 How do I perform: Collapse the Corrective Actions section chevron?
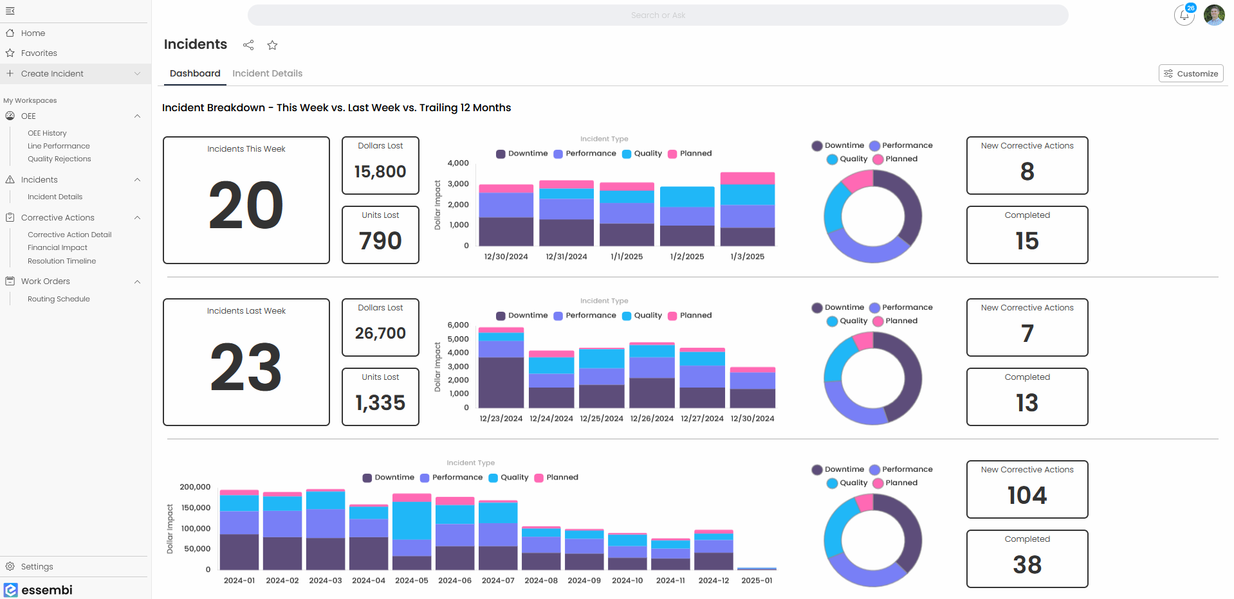pos(137,218)
